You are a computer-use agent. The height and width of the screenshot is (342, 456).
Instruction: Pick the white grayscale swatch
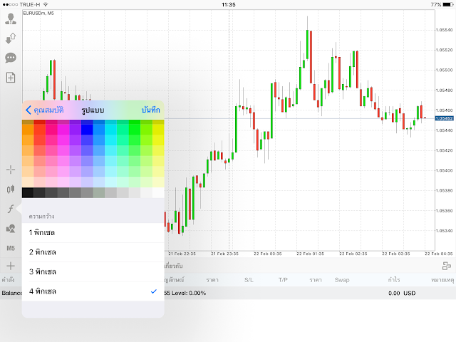point(158,193)
